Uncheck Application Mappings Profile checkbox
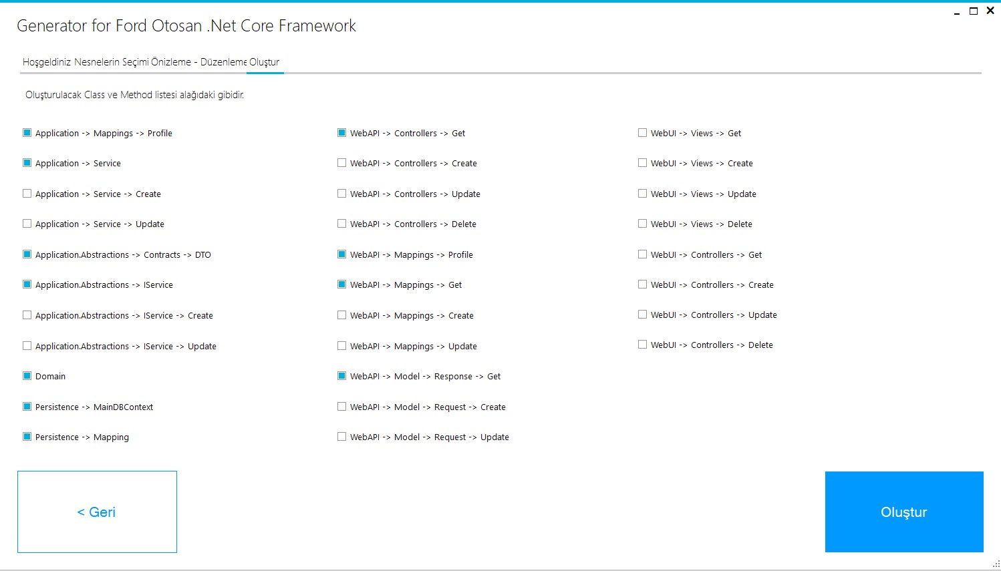 click(27, 133)
